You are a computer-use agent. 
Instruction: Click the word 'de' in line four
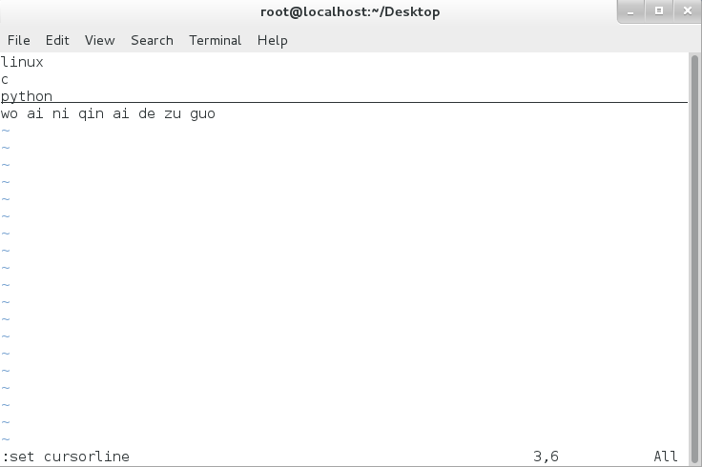[x=147, y=113]
